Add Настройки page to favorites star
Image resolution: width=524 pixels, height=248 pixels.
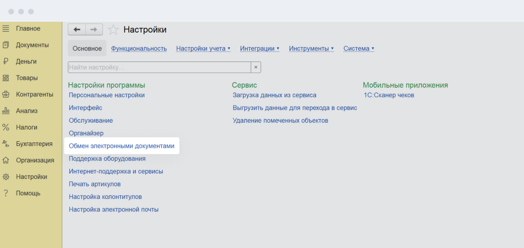click(113, 30)
